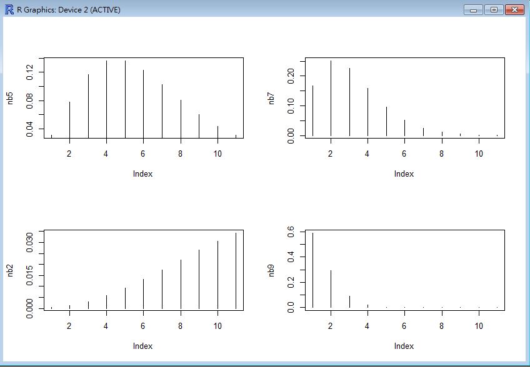This screenshot has height=367, width=530.
Task: Click the Index label under the nb2 plot
Action: pos(142,346)
